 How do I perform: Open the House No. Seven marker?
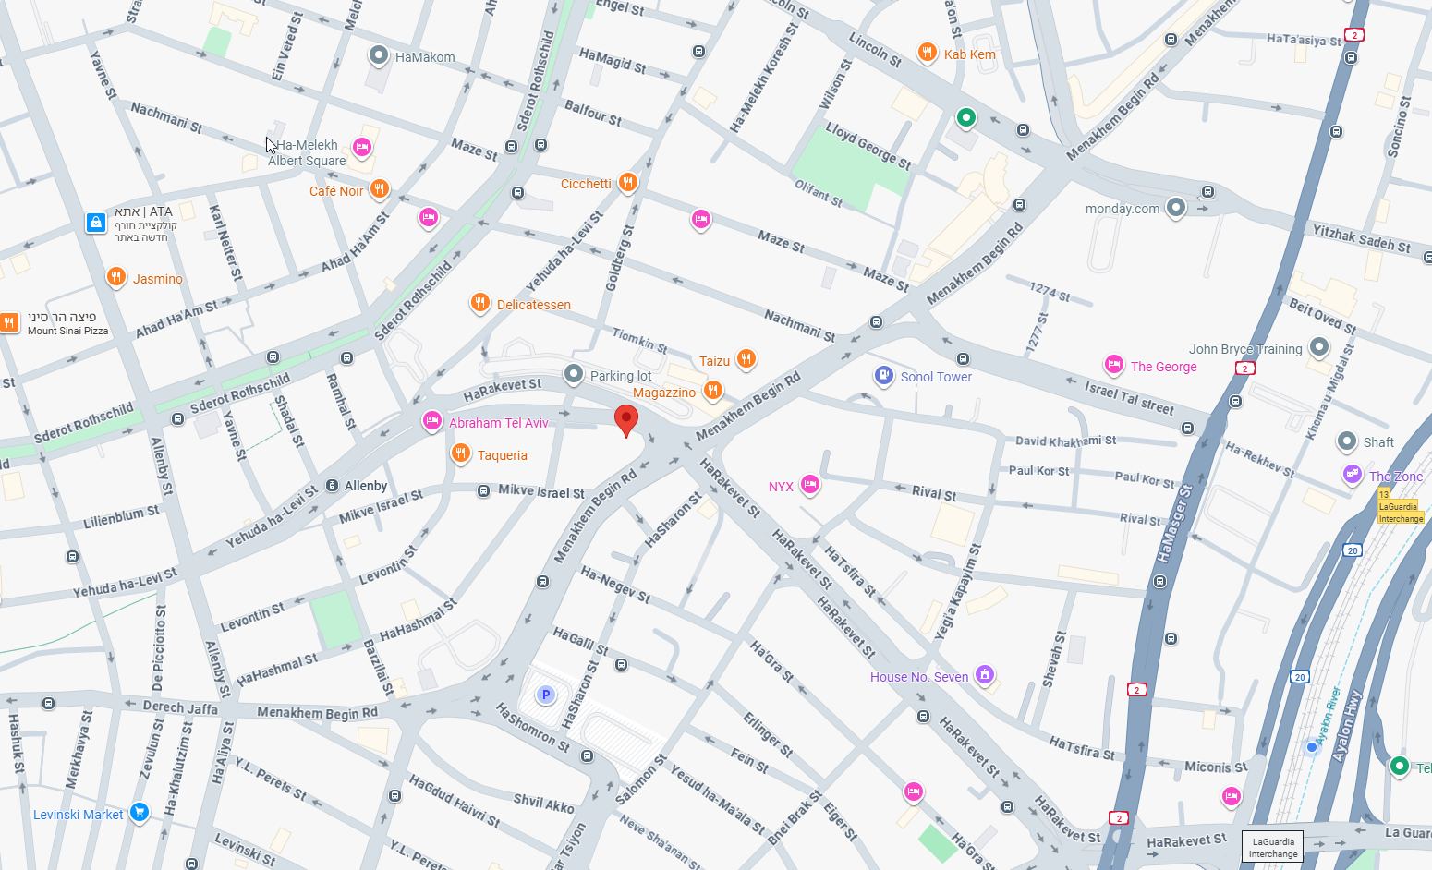point(985,676)
